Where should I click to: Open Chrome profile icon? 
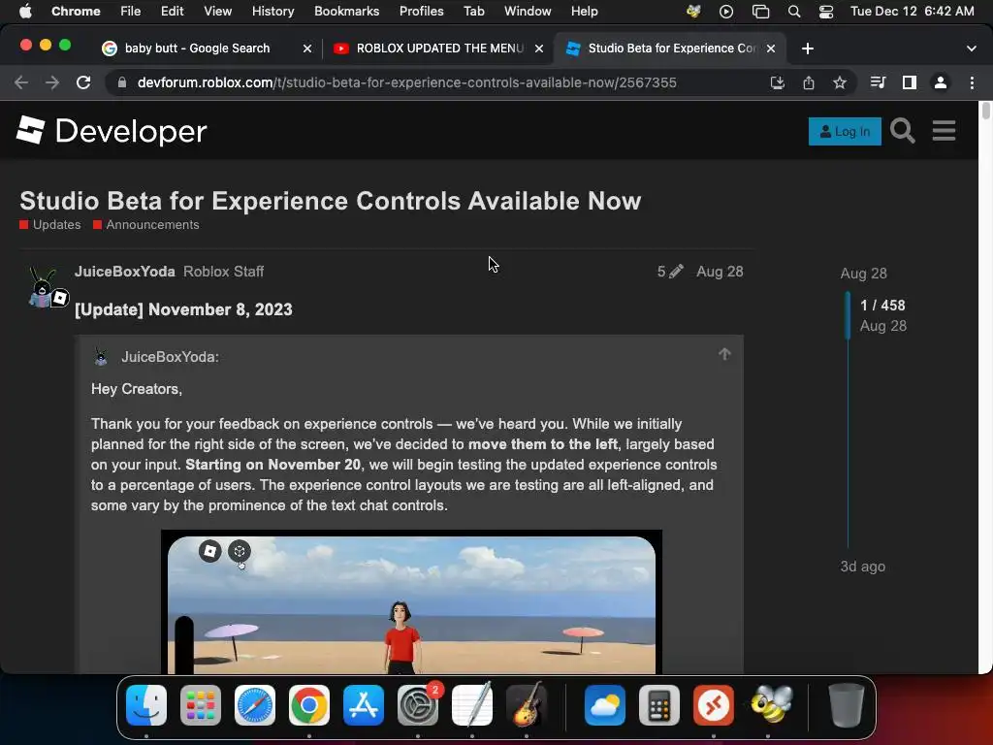941,82
